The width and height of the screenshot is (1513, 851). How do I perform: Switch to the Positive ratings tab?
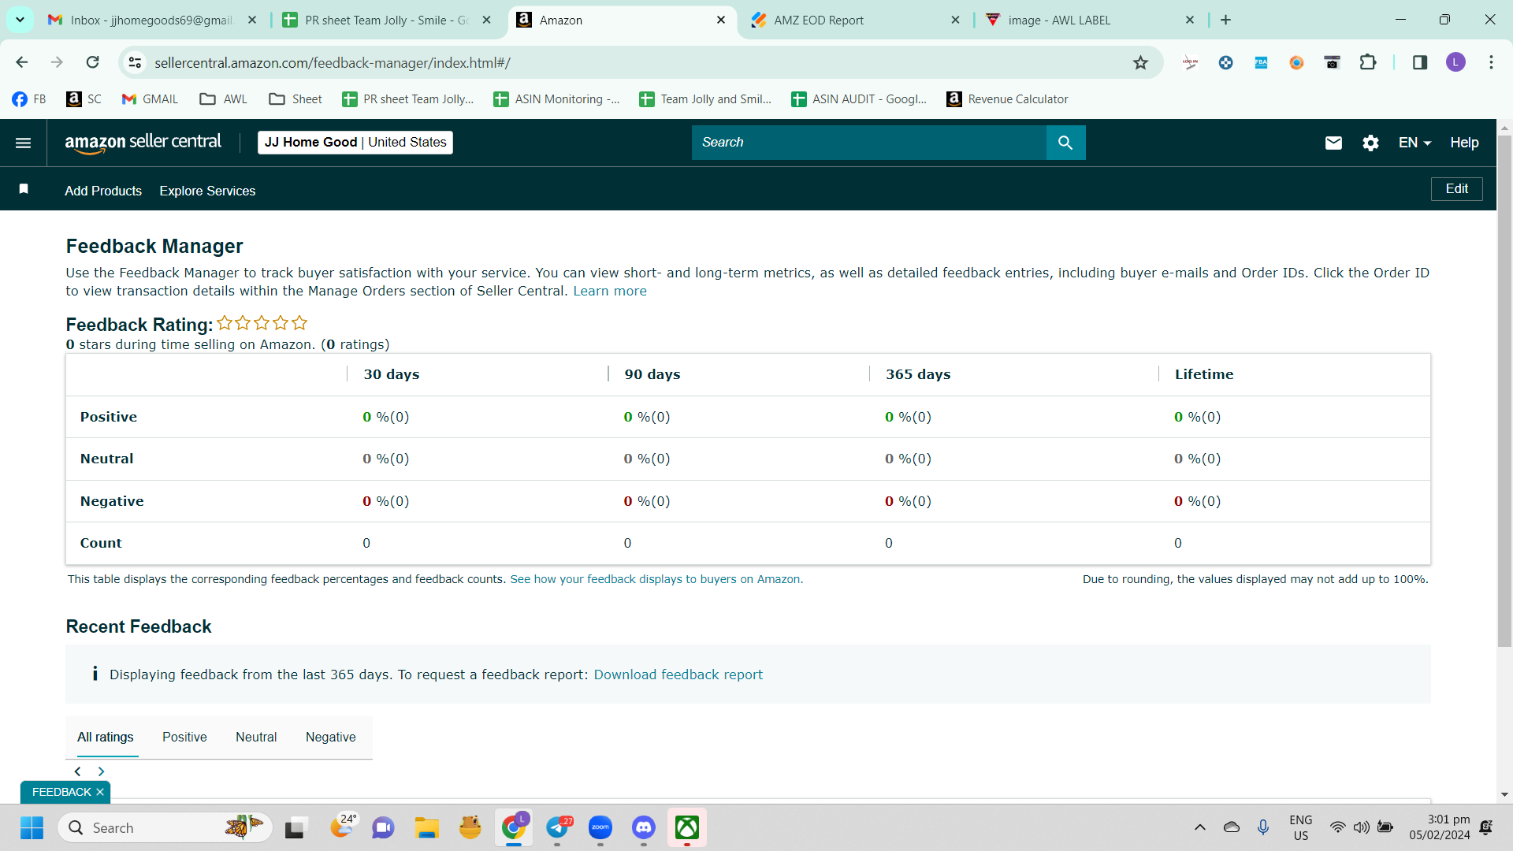point(184,738)
